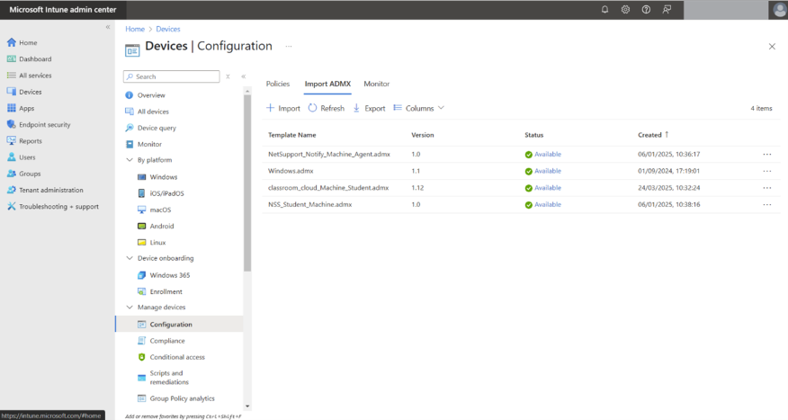The height and width of the screenshot is (420, 788).
Task: Select the Windows platform
Action: point(164,177)
